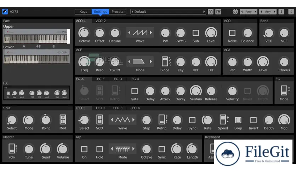
Task: Open the LFO 4 tab
Action: [135, 108]
